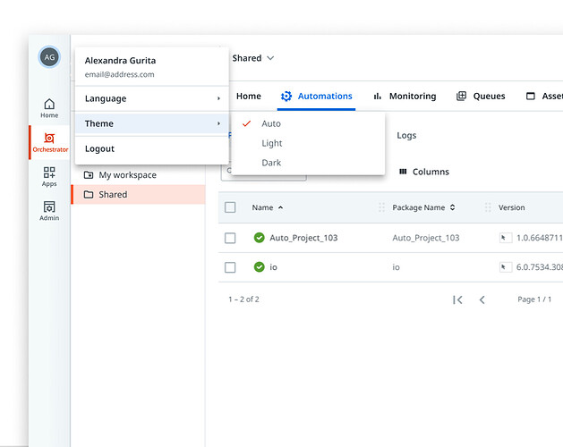Image resolution: width=563 pixels, height=447 pixels.
Task: Click the Assets tab icon
Action: pos(530,97)
